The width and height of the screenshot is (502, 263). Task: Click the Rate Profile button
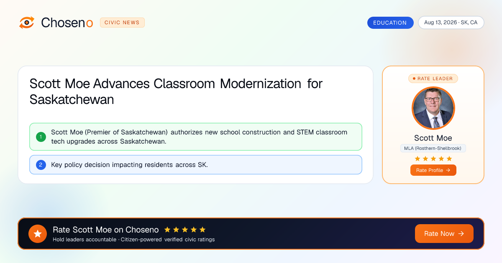point(433,170)
